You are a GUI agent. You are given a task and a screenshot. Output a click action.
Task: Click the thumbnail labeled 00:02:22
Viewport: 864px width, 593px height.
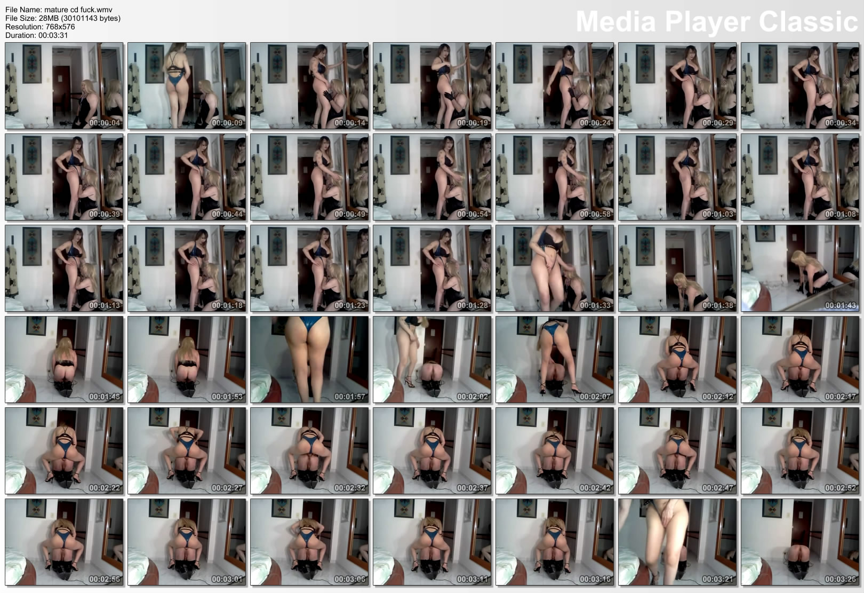point(64,451)
